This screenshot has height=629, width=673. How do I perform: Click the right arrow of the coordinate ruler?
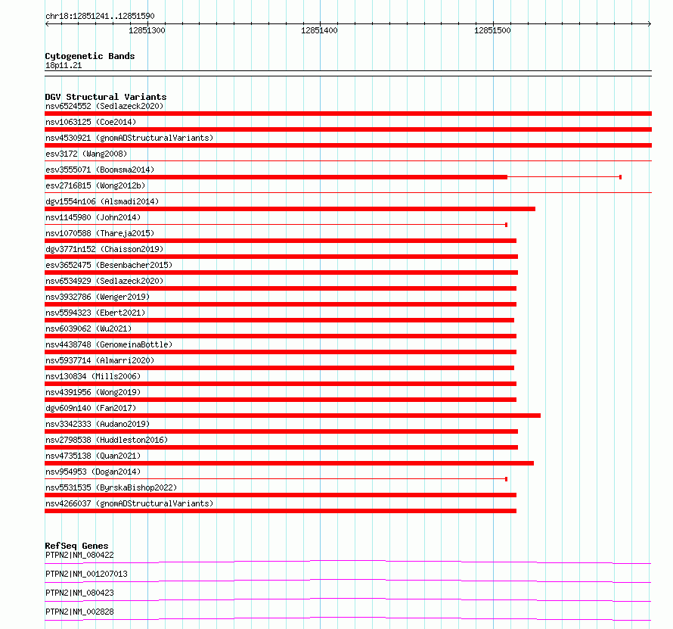[x=650, y=23]
